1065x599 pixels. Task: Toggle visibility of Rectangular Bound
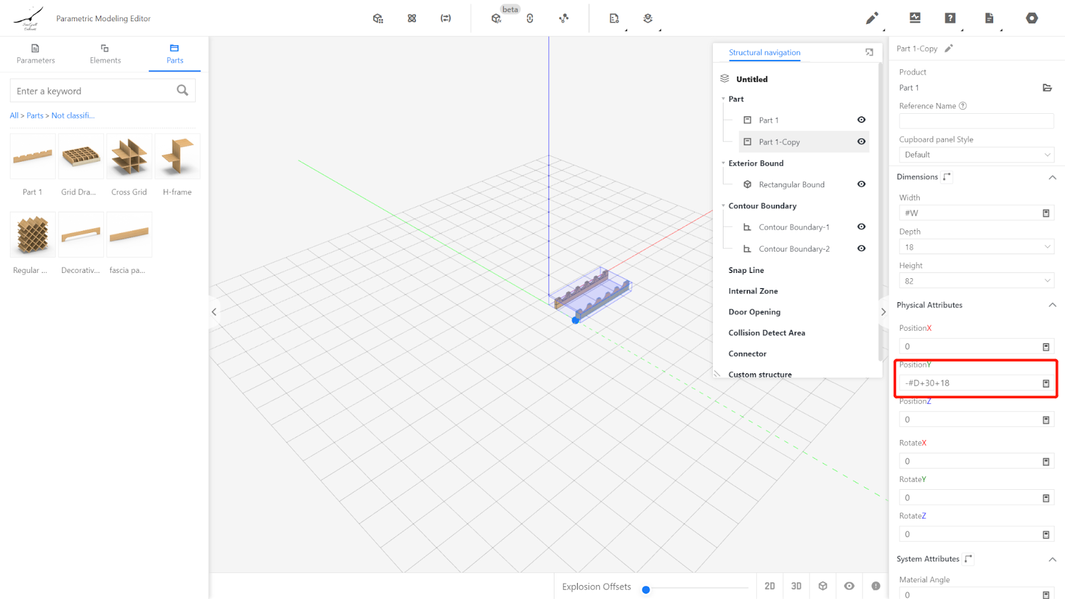[861, 184]
